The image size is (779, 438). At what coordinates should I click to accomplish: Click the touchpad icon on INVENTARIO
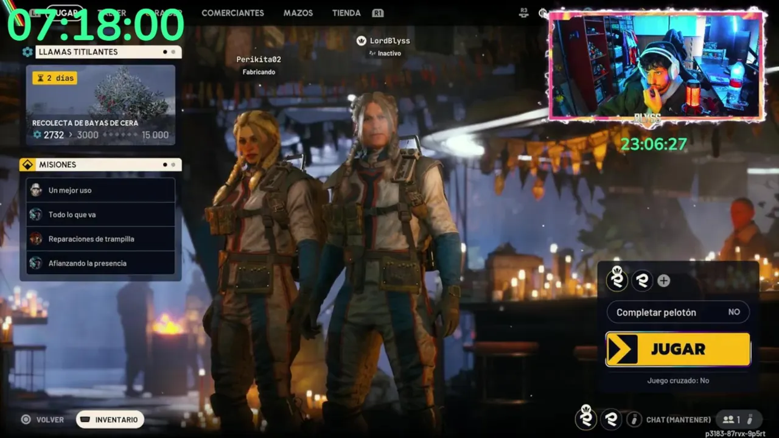tap(86, 420)
